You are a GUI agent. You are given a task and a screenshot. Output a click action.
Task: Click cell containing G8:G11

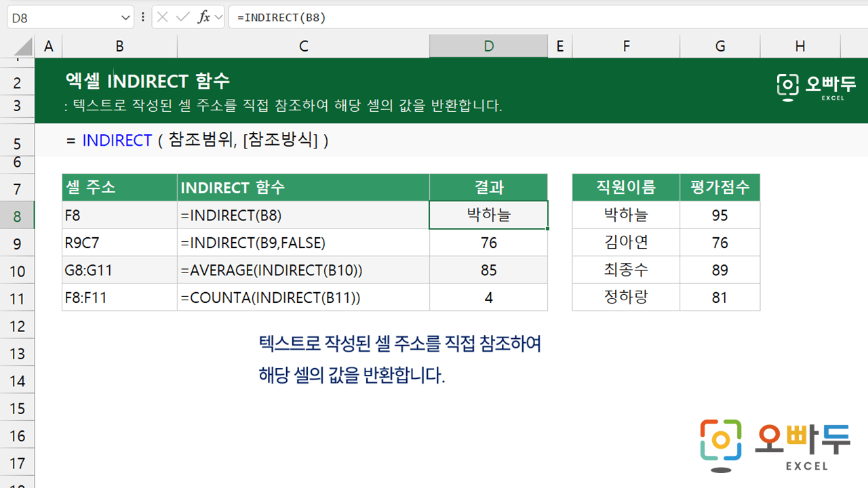pyautogui.click(x=119, y=270)
